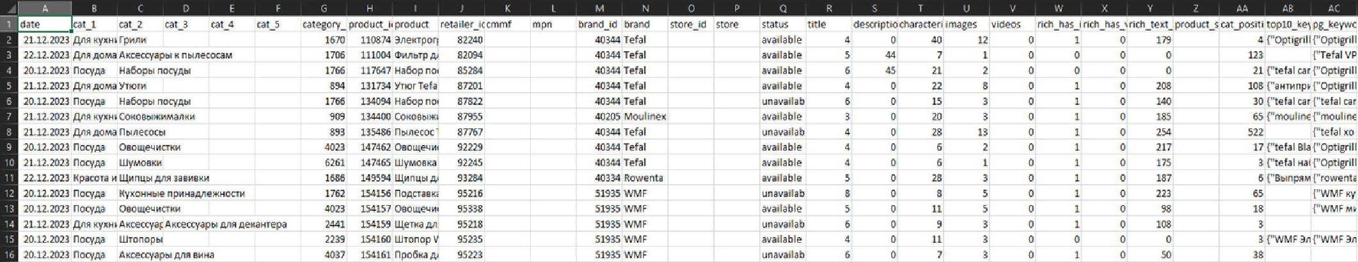Select the cell with product id 110874
The width and height of the screenshot is (1358, 262).
[x=370, y=40]
